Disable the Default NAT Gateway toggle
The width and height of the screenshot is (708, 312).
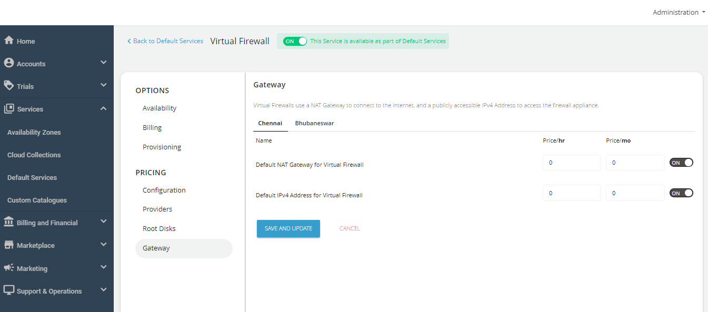pyautogui.click(x=681, y=162)
